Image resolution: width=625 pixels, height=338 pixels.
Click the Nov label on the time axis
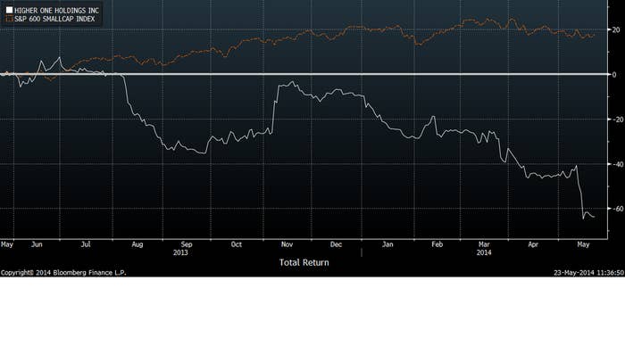[x=287, y=244]
